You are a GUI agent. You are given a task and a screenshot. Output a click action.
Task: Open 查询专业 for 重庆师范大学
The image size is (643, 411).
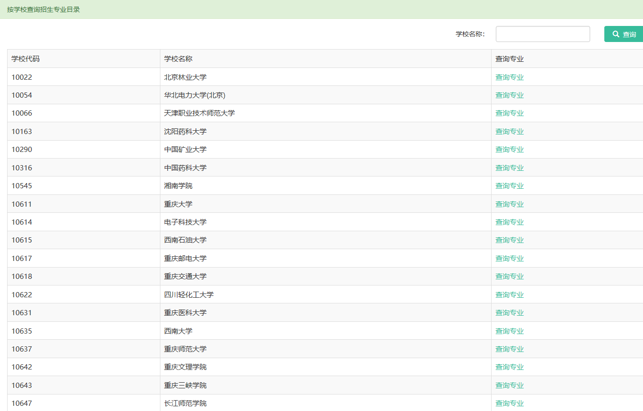point(509,349)
